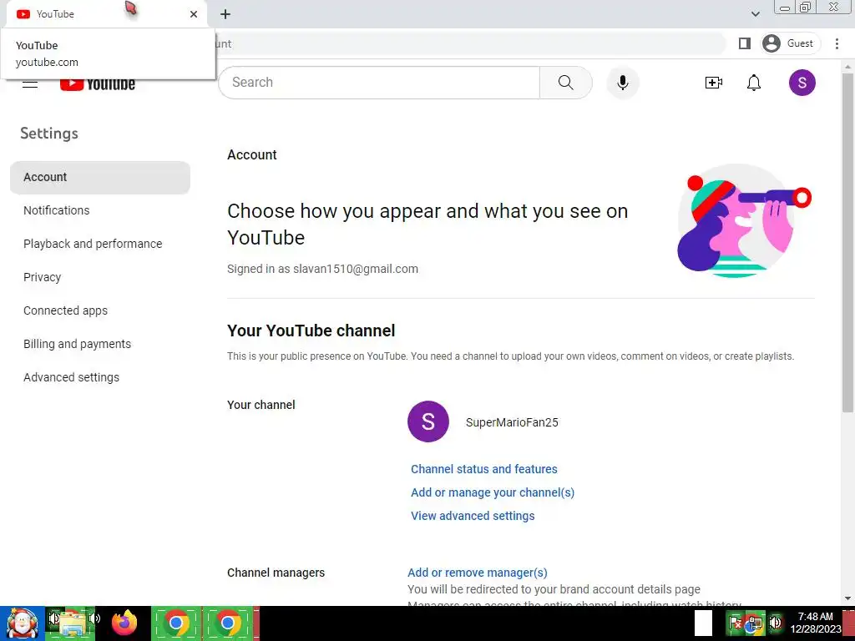Click the action center flag tray icon

tap(735, 623)
